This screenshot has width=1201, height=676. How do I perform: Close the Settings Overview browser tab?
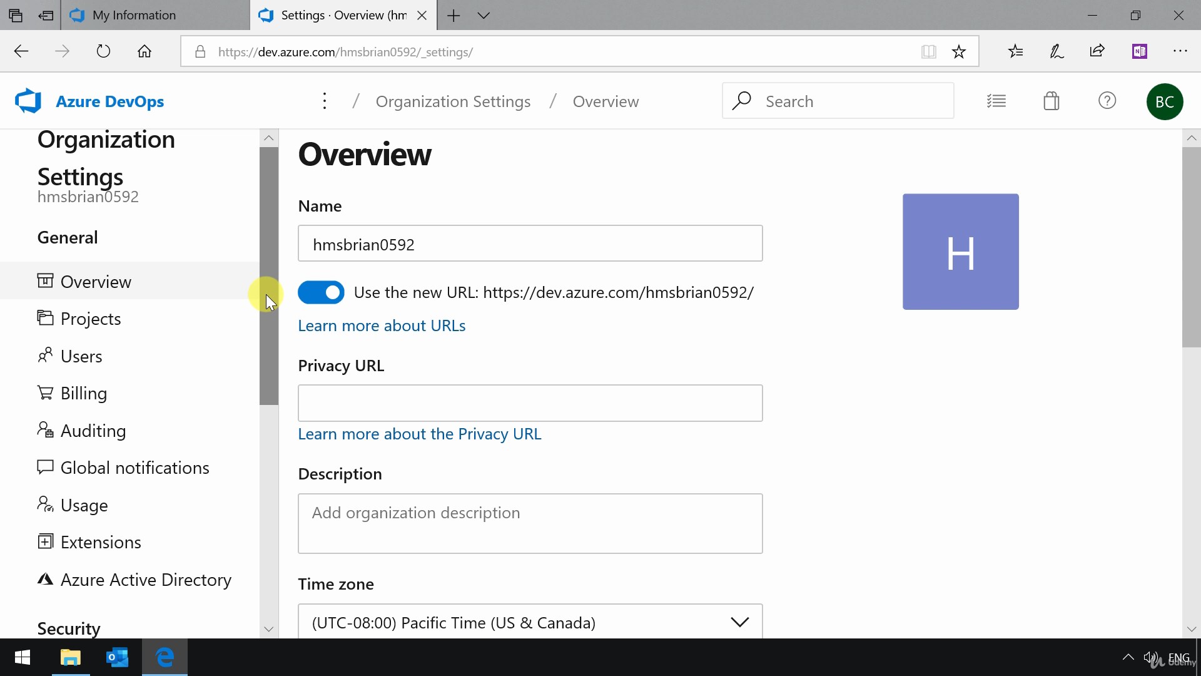pos(422,15)
